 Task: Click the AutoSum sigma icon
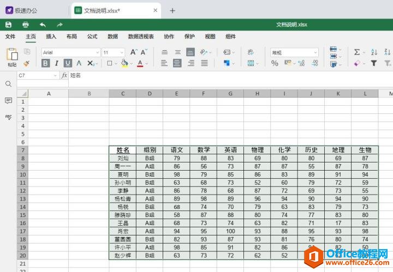357,52
